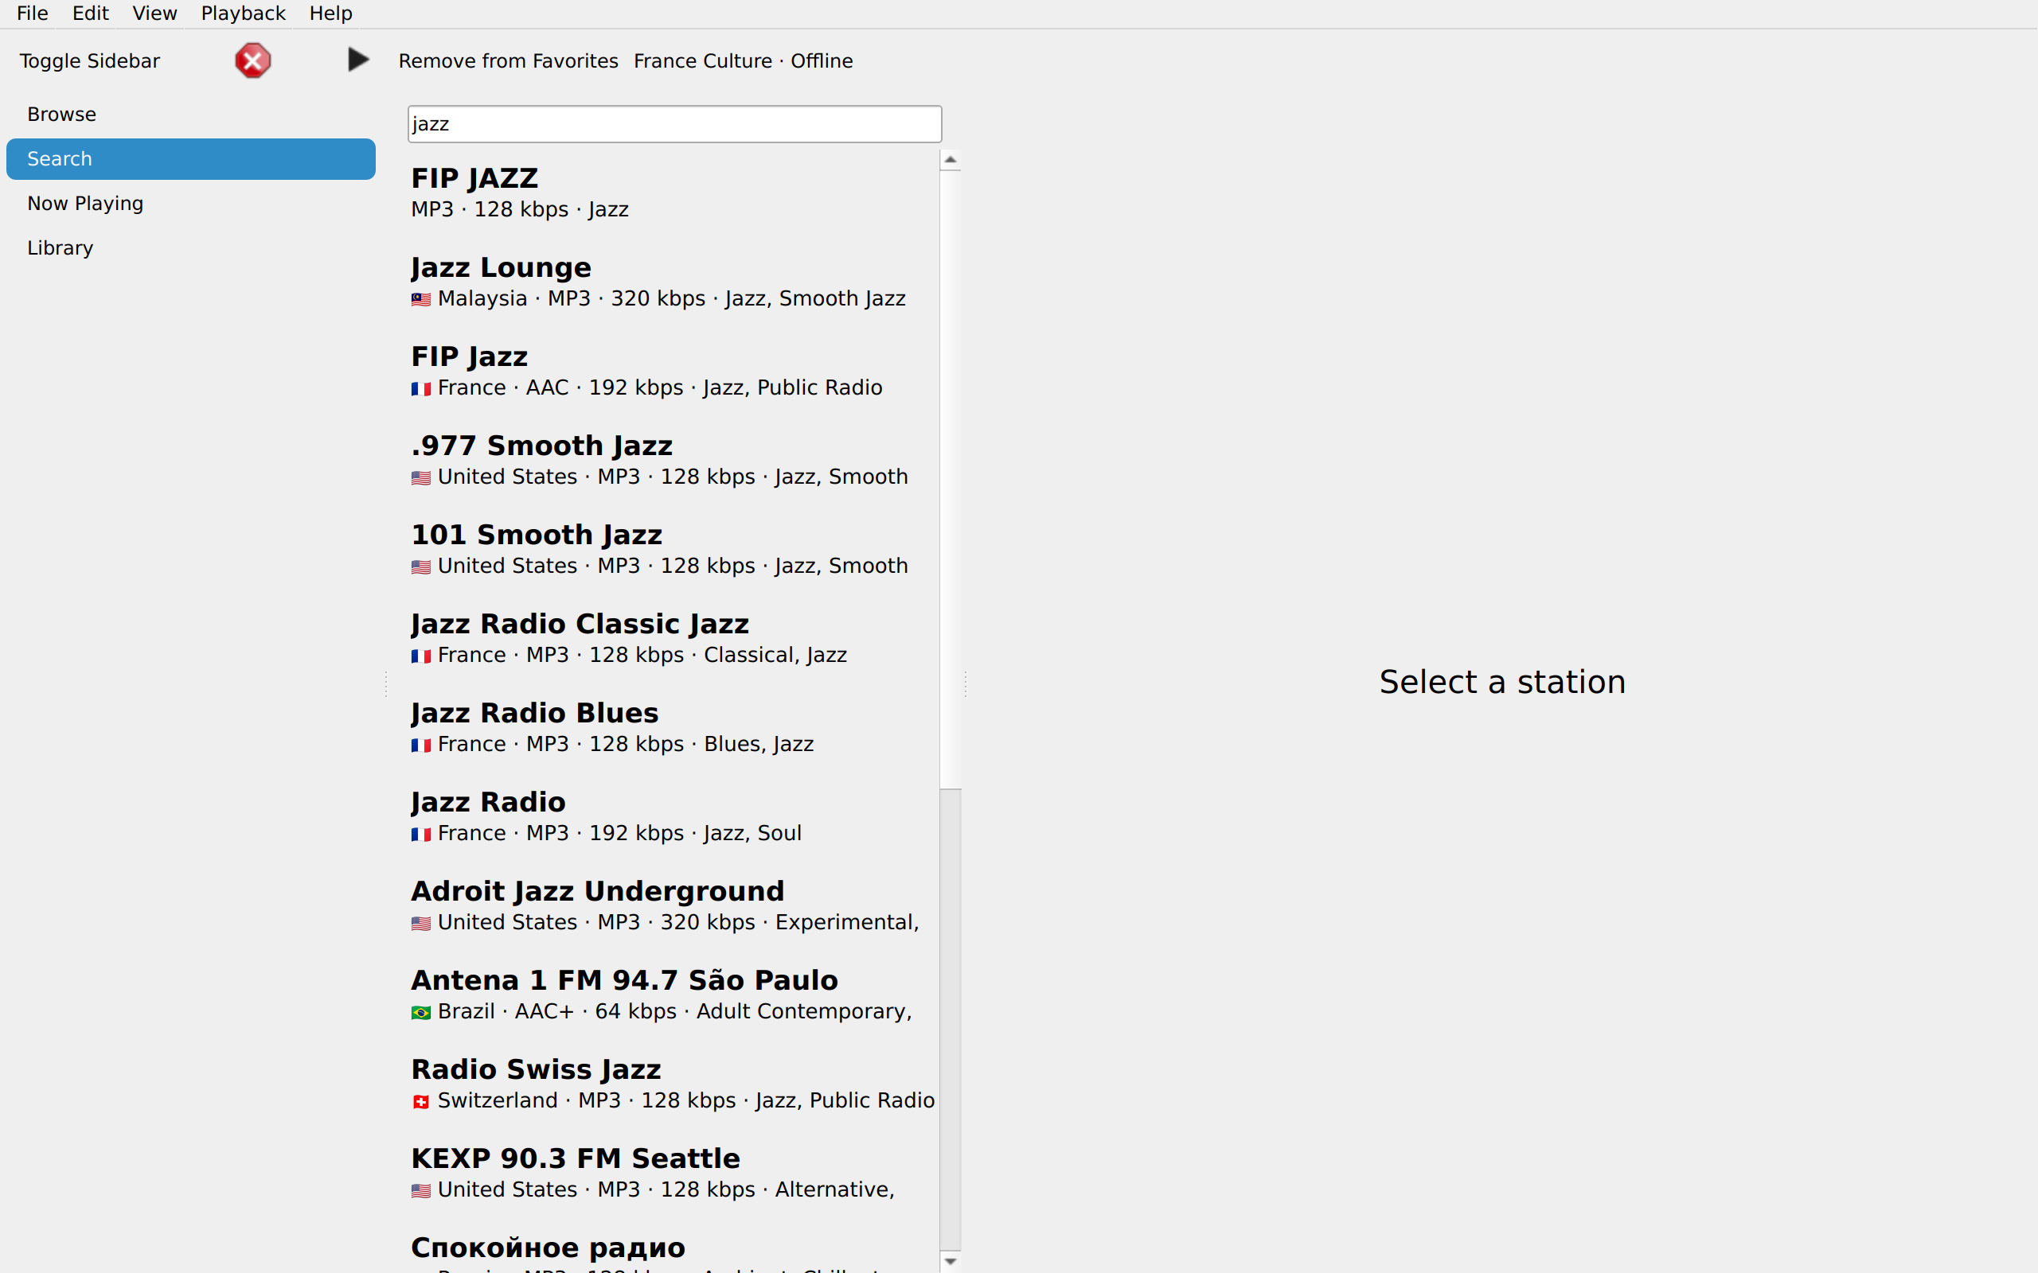
Task: Open the File menu
Action: point(32,14)
